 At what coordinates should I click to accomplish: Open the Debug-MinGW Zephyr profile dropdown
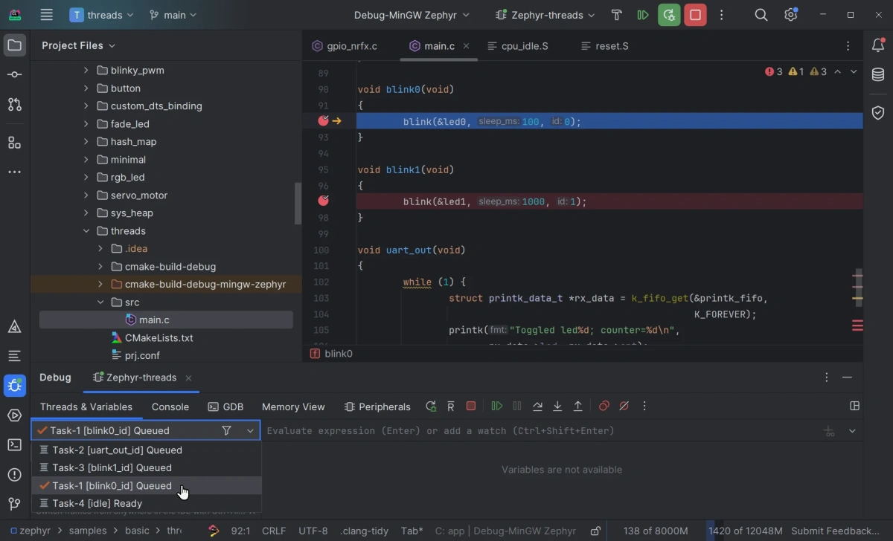pyautogui.click(x=412, y=15)
